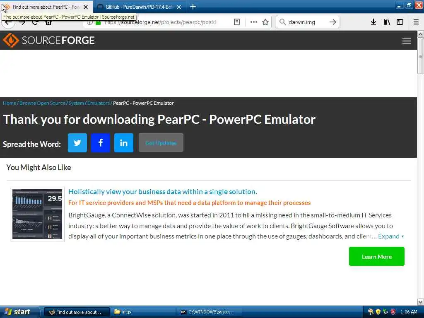Share on LinkedIn
The height and width of the screenshot is (318, 424).
[x=123, y=143]
